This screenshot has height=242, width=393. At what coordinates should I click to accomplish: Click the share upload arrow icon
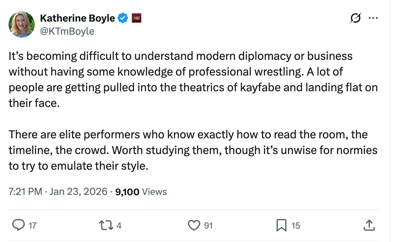pyautogui.click(x=369, y=225)
